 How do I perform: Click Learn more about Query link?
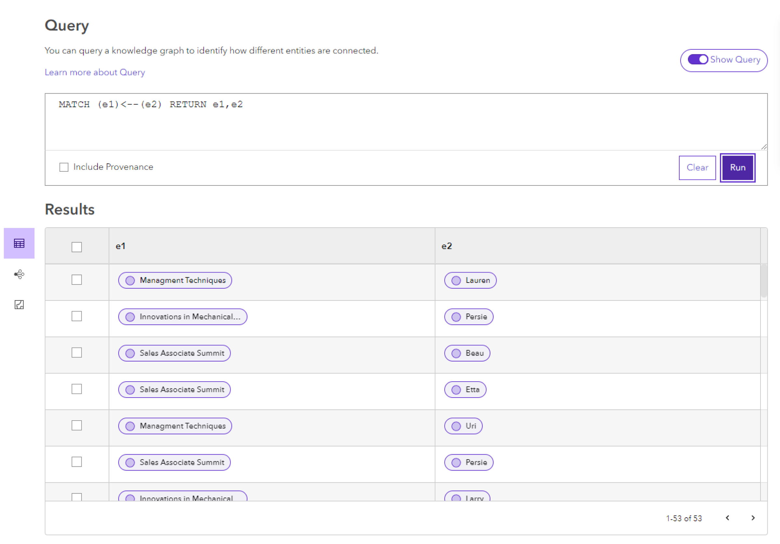point(96,72)
